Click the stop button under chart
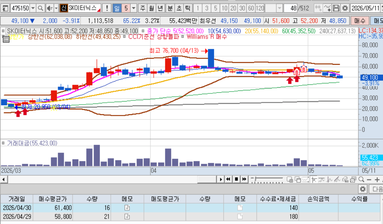The image size is (383, 224). 236,180
